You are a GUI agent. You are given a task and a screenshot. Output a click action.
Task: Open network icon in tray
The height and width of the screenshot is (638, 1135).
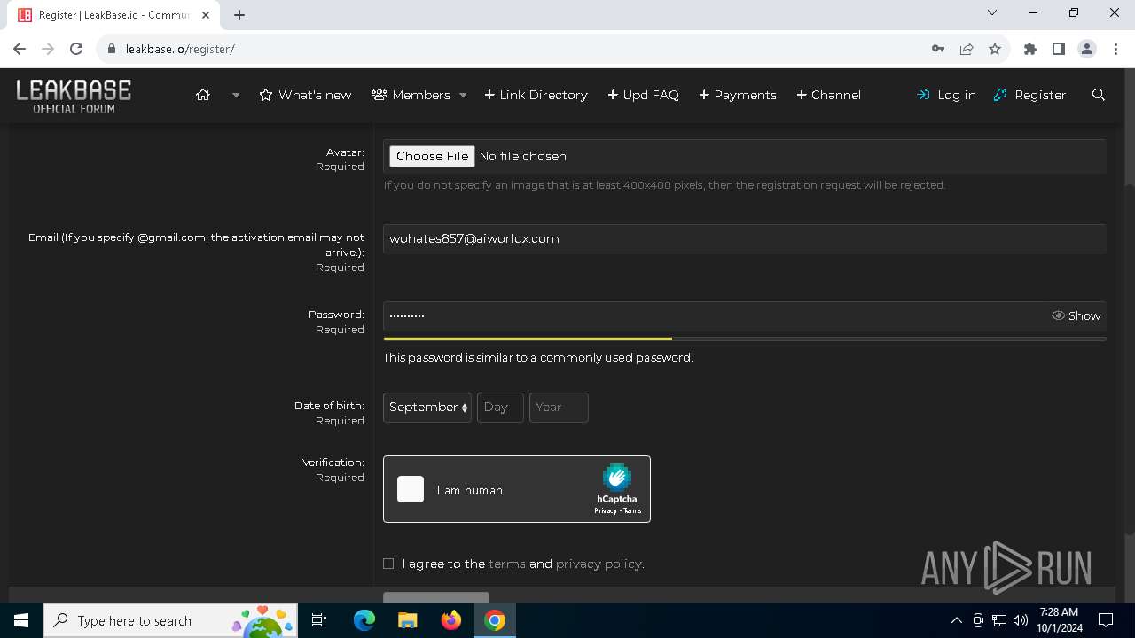coord(999,620)
